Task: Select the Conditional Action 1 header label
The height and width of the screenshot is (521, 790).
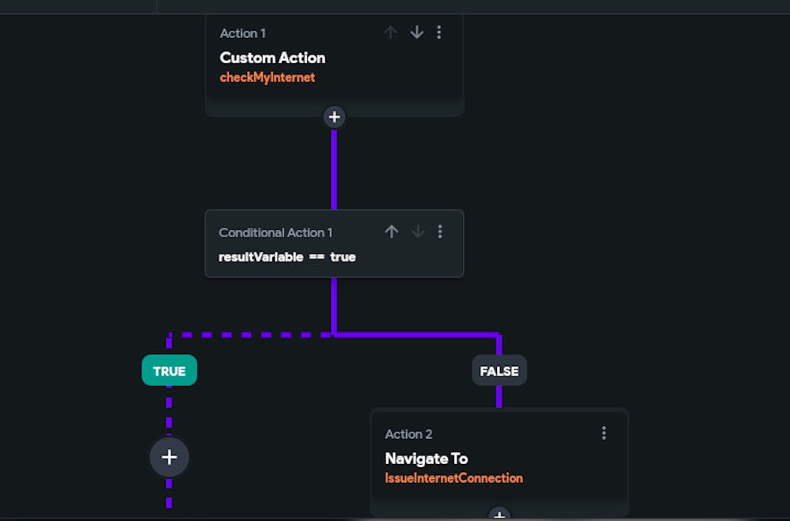Action: 276,232
